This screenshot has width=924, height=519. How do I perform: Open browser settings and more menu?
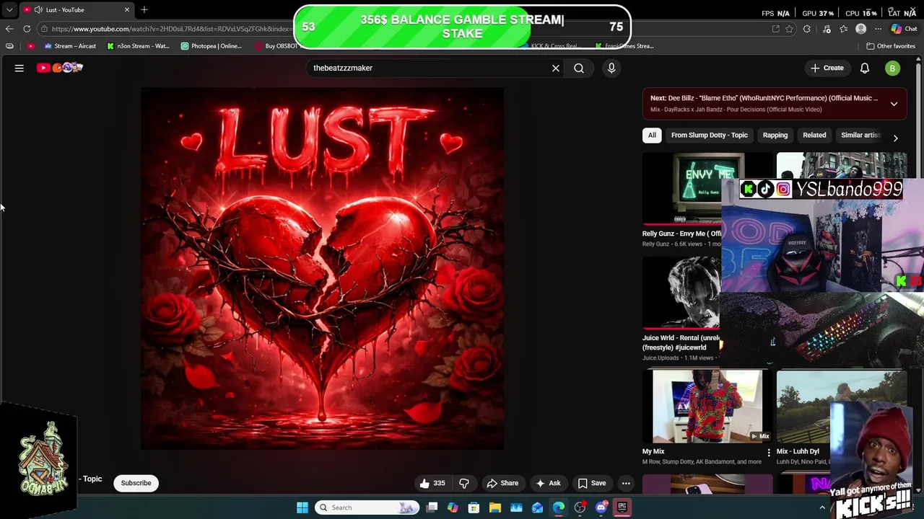coord(878,29)
